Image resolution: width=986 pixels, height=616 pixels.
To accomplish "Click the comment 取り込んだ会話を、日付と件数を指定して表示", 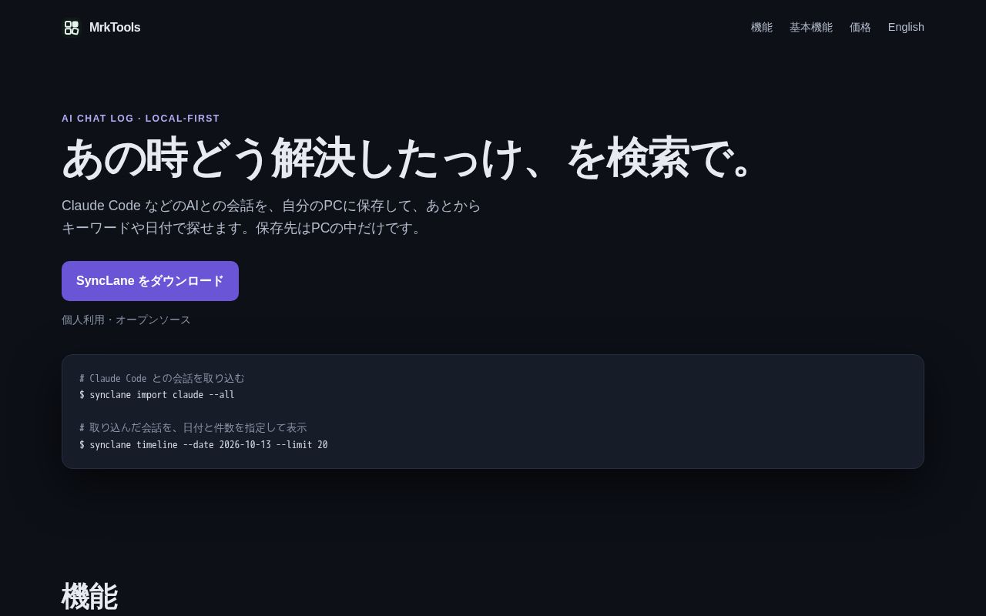I will 193,428.
